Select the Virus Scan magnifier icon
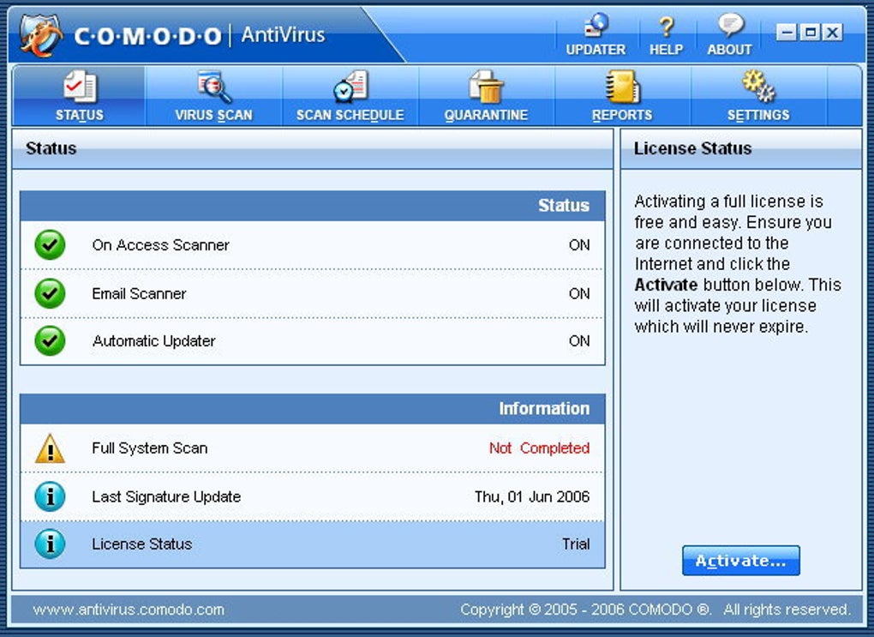The image size is (874, 637). click(x=214, y=87)
